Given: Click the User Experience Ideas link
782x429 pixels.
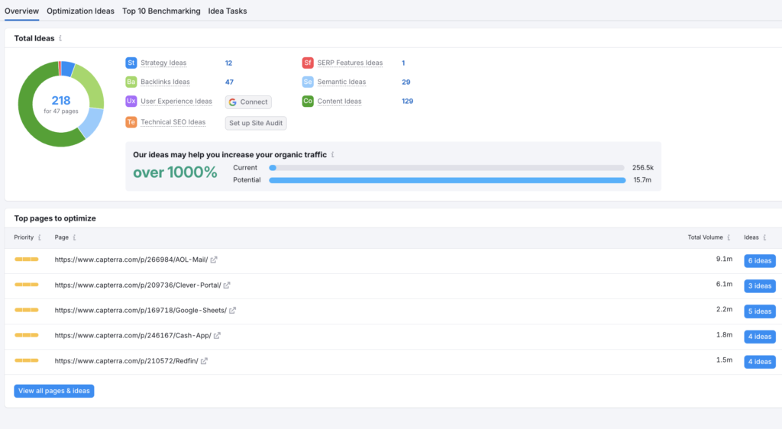Looking at the screenshot, I should pos(176,102).
